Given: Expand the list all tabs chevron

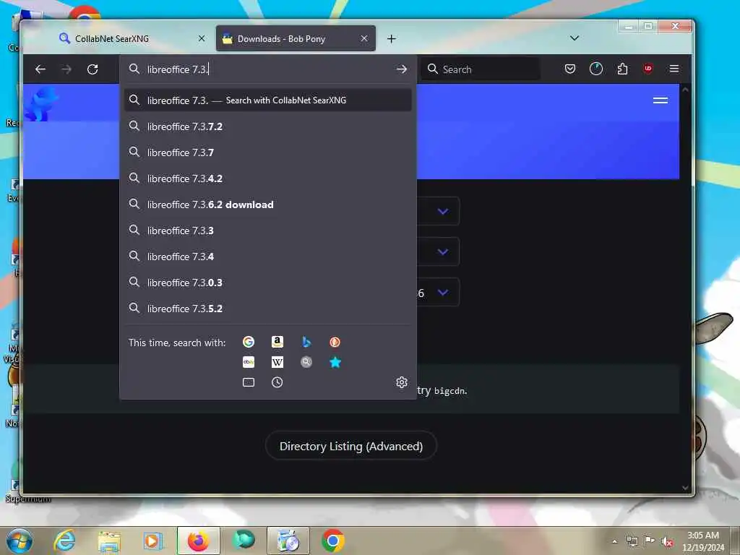Looking at the screenshot, I should (575, 38).
